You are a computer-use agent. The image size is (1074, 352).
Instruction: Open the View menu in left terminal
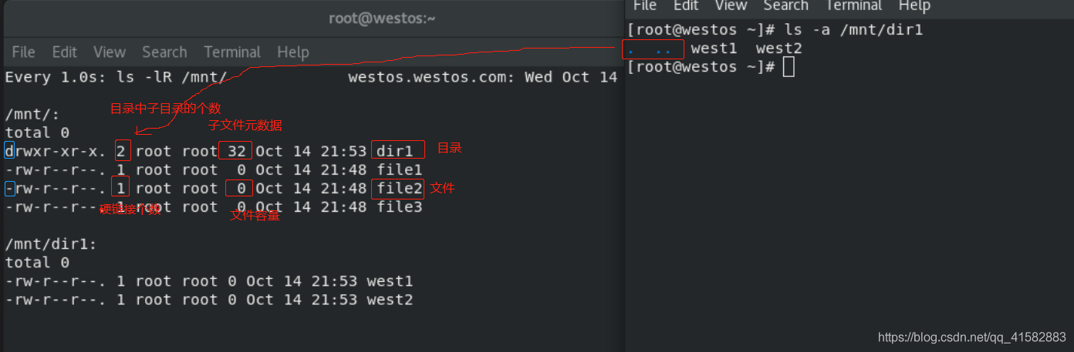110,52
